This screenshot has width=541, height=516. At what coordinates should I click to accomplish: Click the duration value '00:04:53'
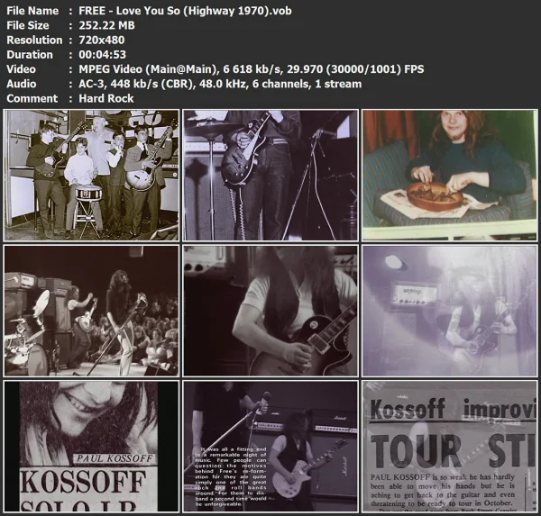click(103, 55)
